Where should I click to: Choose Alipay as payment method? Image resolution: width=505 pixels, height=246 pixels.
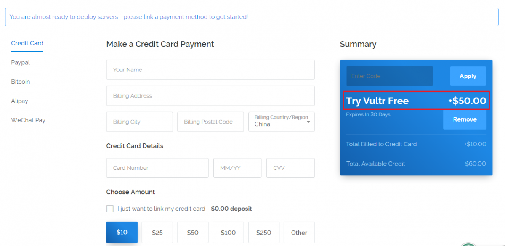[x=19, y=101]
